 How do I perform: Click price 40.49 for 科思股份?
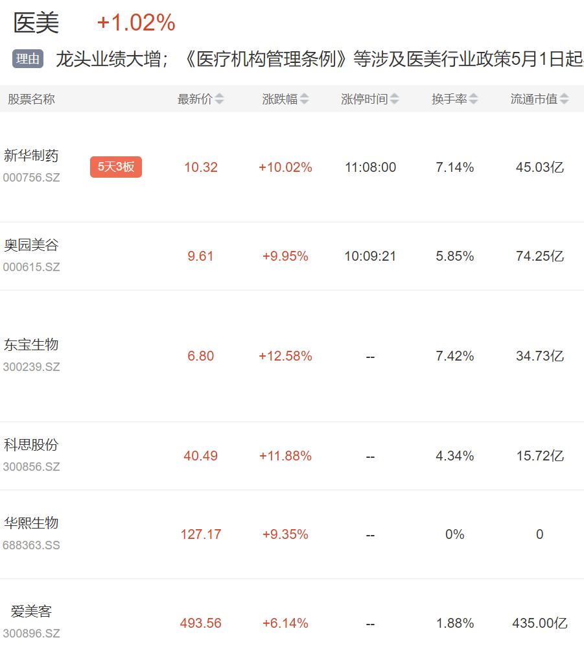tap(201, 456)
